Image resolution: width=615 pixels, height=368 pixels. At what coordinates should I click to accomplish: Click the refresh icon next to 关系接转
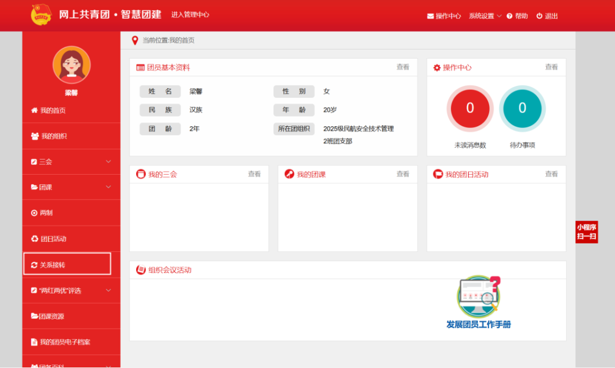coord(34,265)
